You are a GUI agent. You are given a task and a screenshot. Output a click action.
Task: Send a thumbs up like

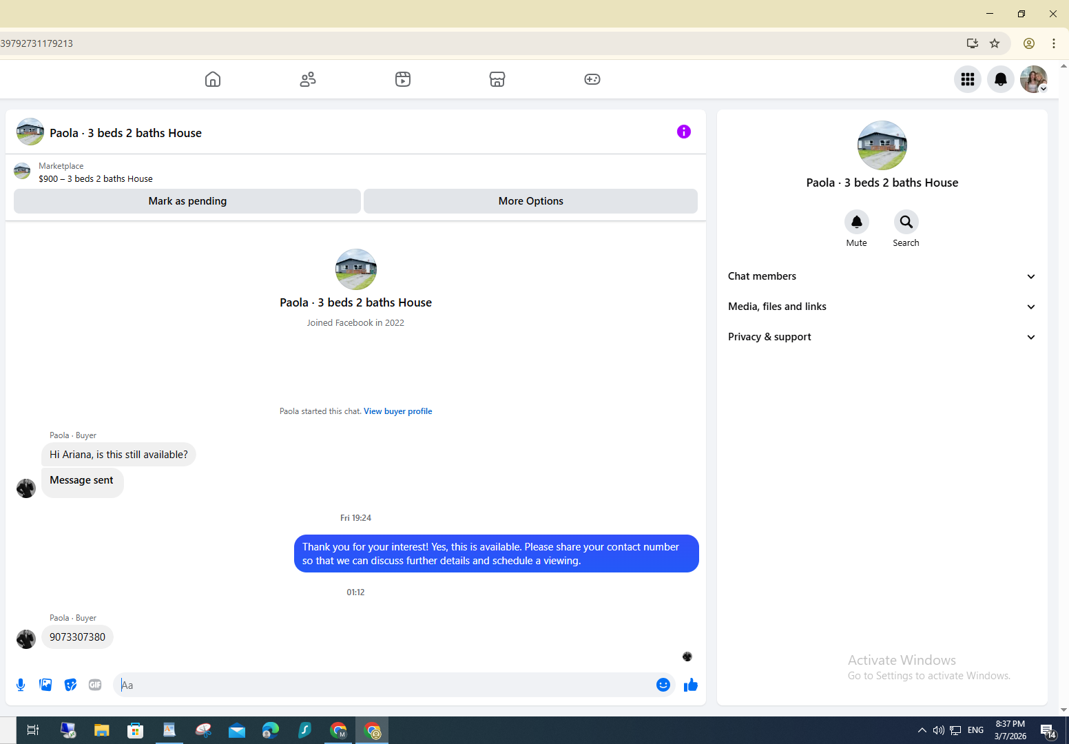point(691,685)
